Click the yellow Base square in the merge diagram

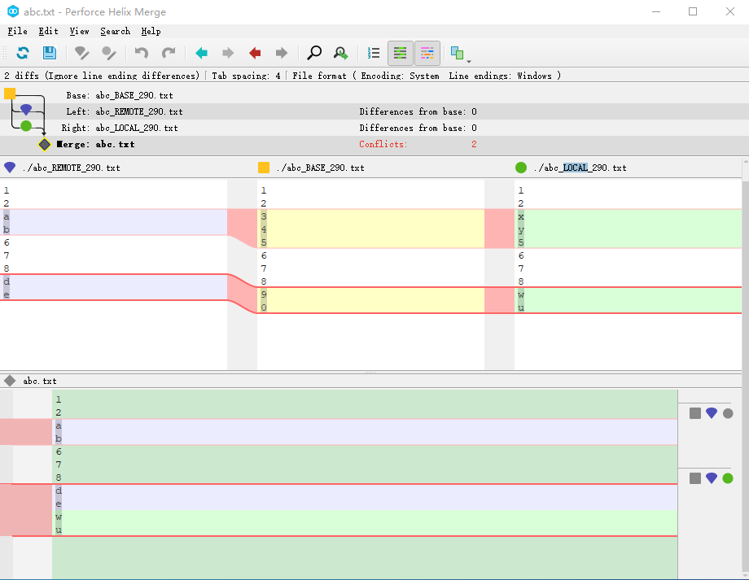(x=10, y=93)
